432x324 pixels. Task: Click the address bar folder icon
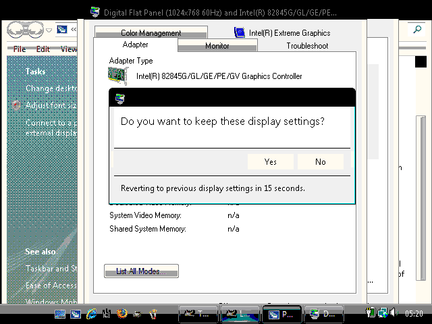(62, 29)
